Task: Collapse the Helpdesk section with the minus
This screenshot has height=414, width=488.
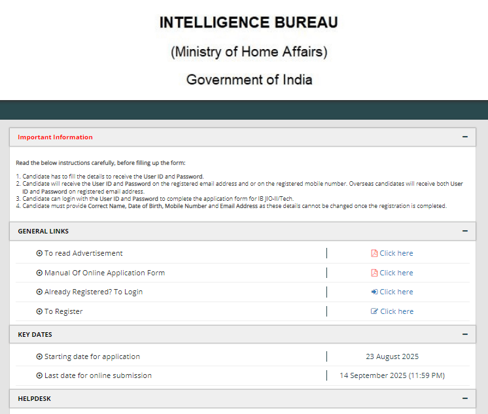Action: [x=464, y=399]
